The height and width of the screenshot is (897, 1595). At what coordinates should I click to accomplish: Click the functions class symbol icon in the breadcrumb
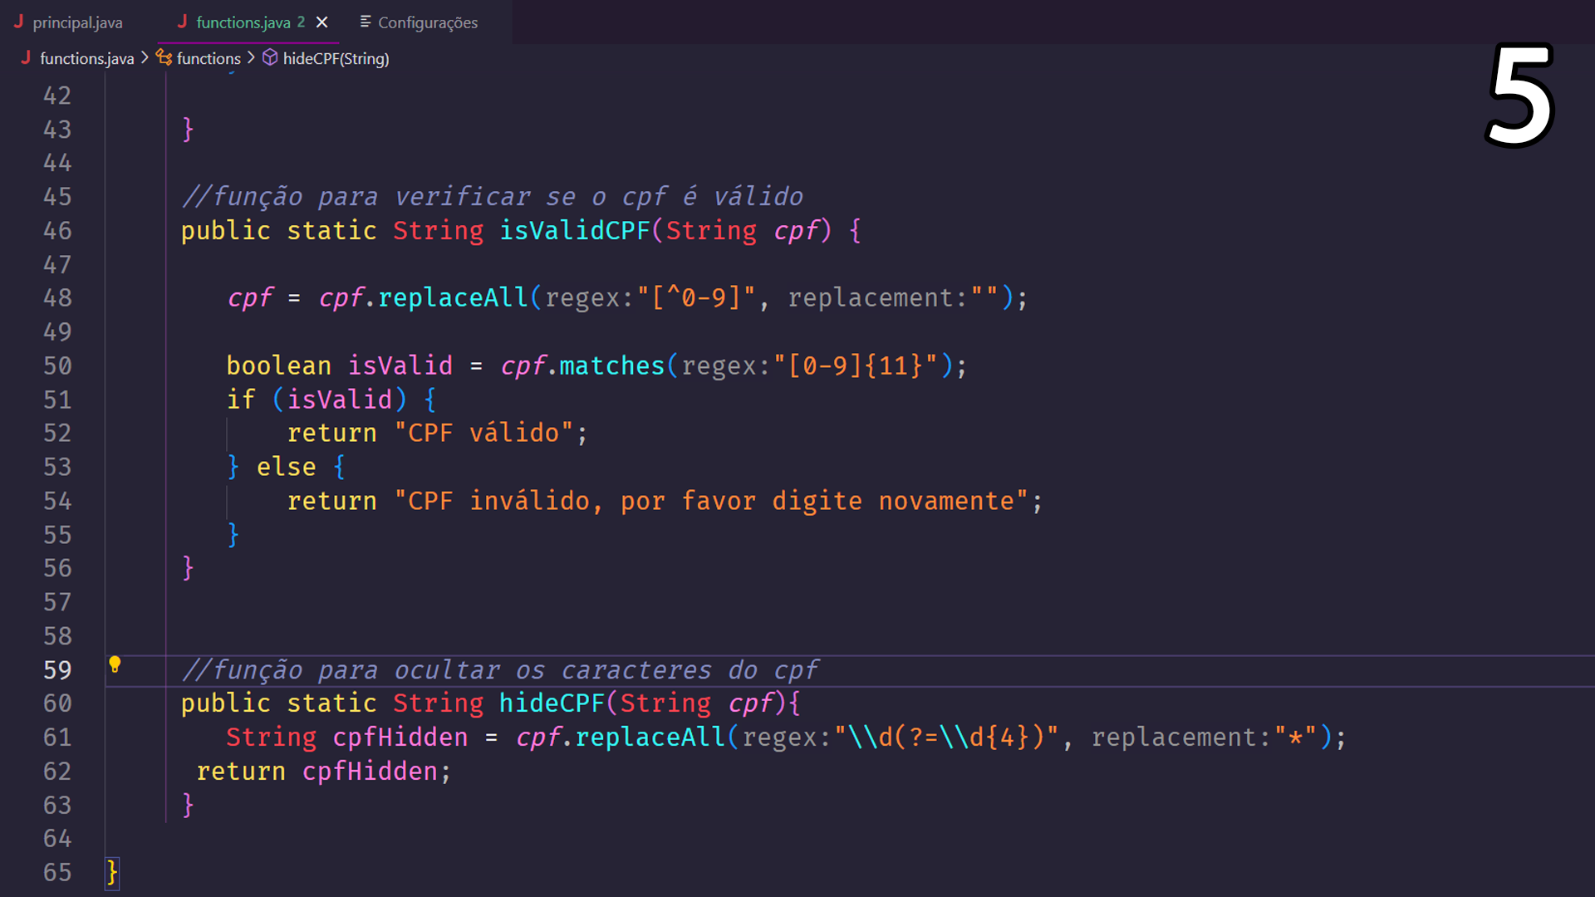[x=164, y=57]
